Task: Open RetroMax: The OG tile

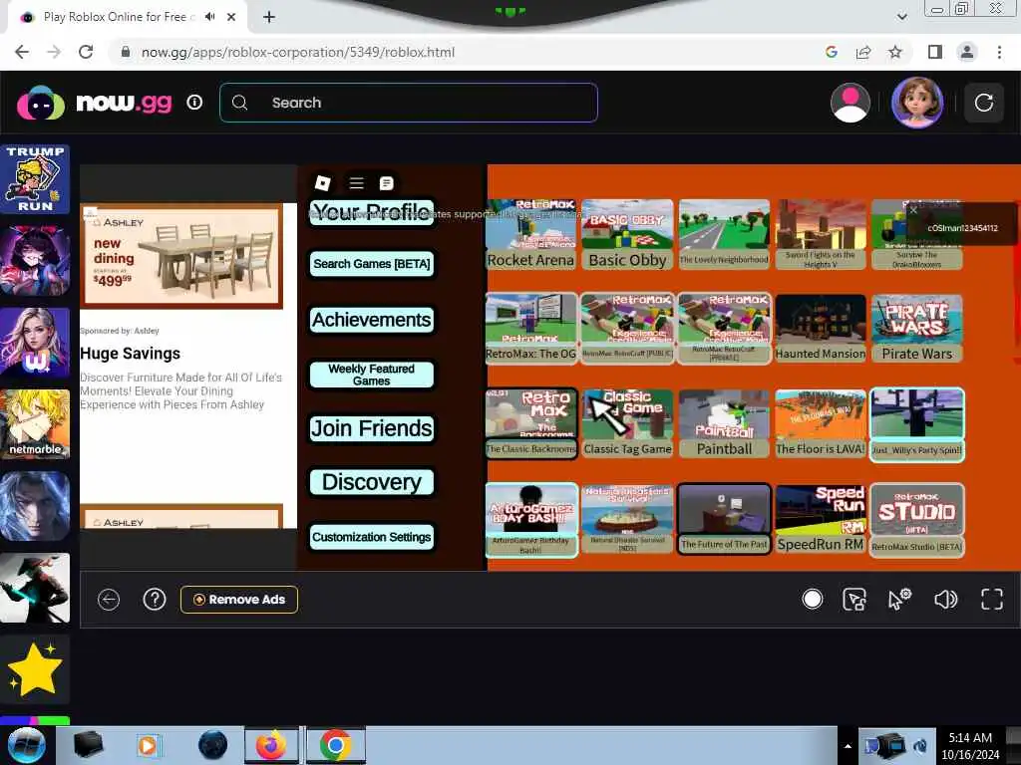Action: coord(530,328)
